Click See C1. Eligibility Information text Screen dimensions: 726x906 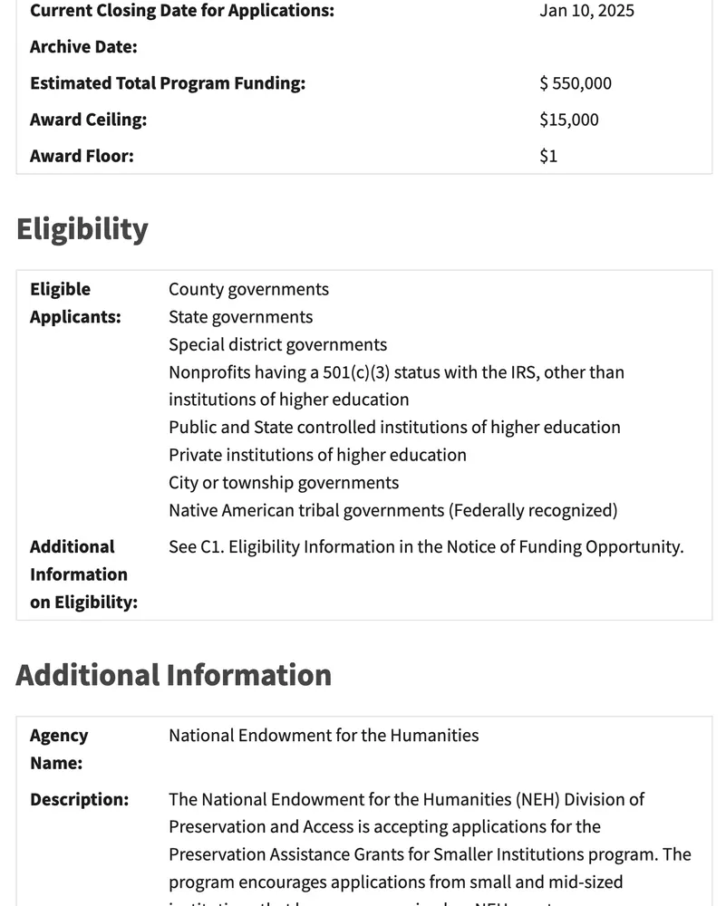point(426,547)
